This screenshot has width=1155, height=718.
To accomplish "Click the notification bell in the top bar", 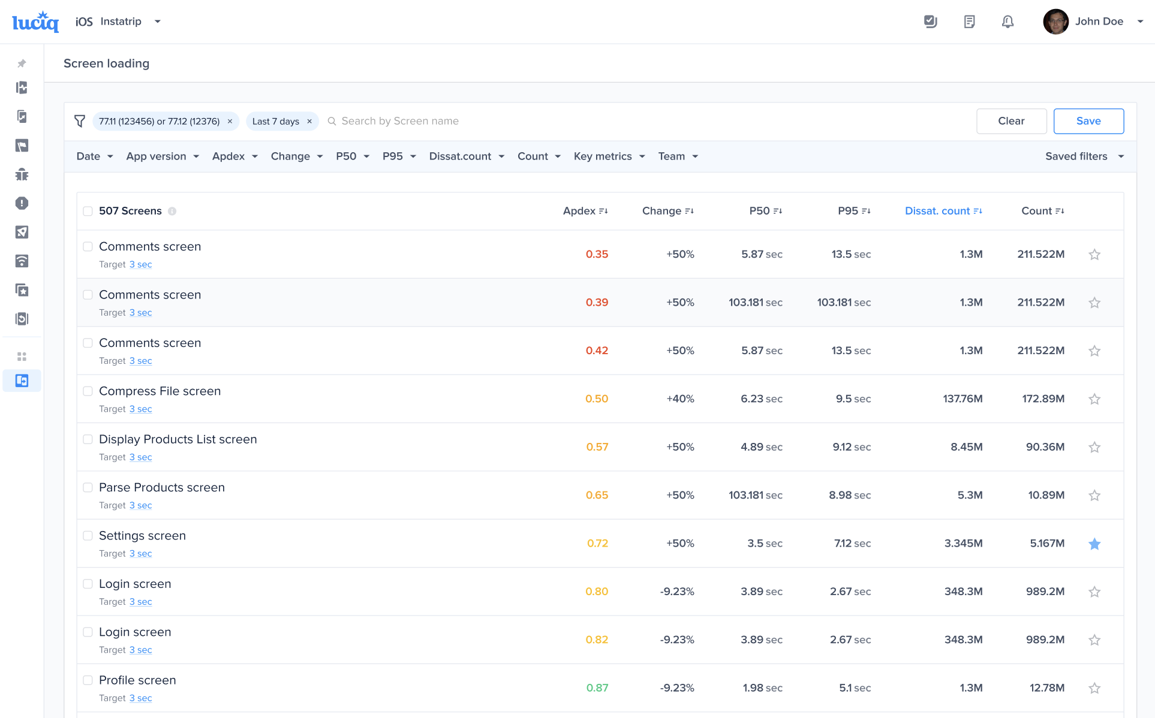I will coord(1007,22).
